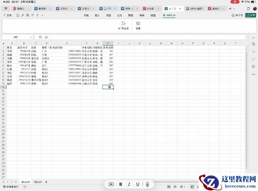Click the vertical scrollbar on the right

point(246,109)
